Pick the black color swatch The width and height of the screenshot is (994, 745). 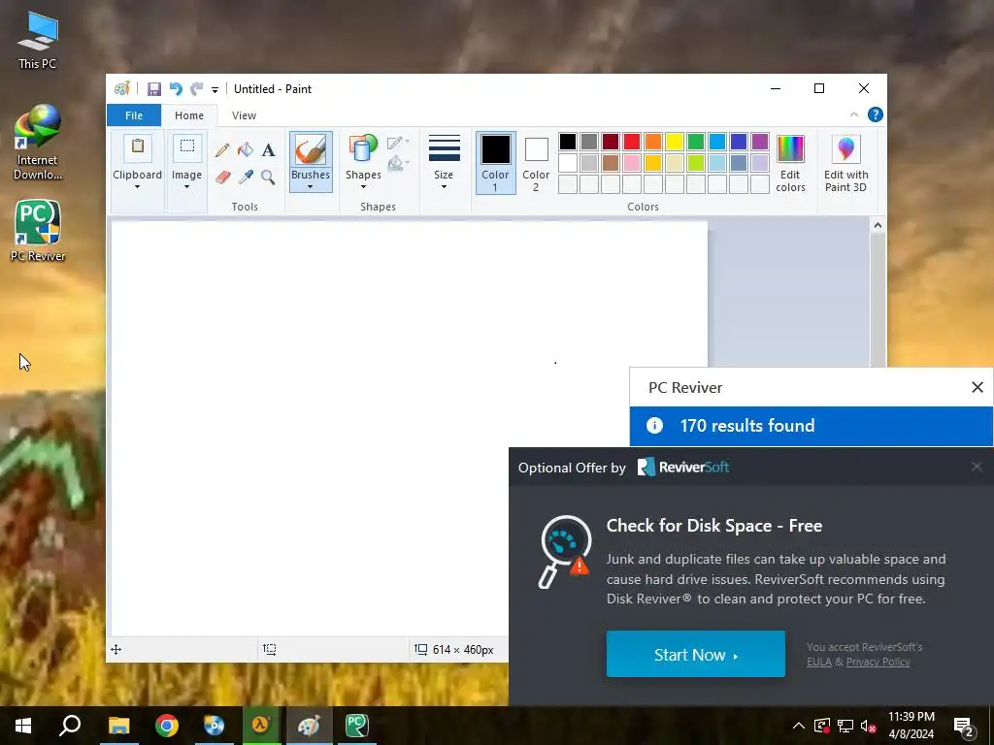(568, 142)
